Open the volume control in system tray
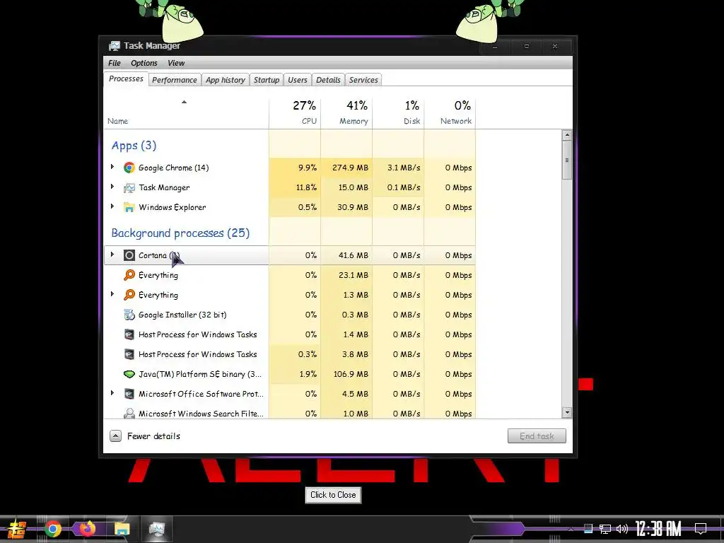 pyautogui.click(x=622, y=529)
